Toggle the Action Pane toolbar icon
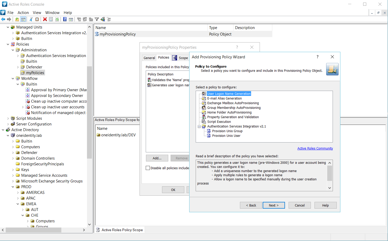Screen dimensions: 388x241 [x=71, y=19]
